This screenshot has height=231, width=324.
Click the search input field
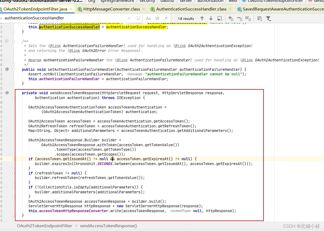(x=65, y=18)
